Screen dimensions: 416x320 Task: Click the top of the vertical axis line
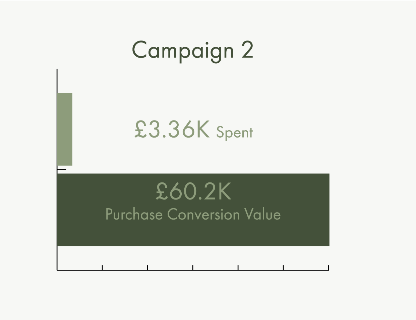click(x=57, y=71)
